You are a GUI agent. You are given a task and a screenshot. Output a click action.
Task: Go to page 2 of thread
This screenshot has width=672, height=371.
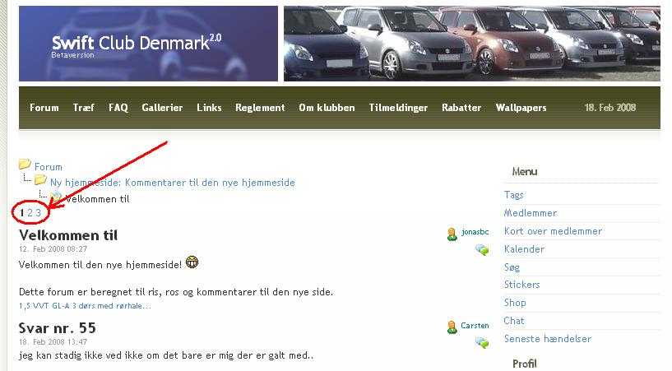[30, 212]
